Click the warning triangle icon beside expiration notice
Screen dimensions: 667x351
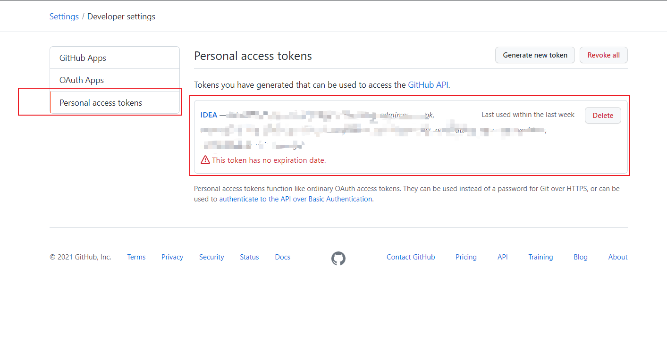click(205, 160)
